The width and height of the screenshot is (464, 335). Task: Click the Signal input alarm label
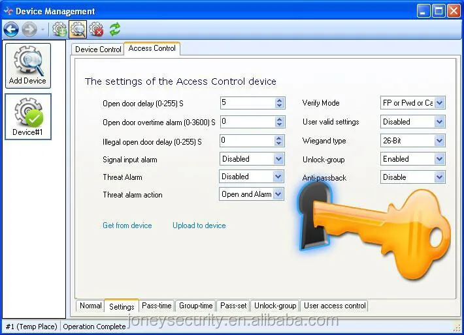pyautogui.click(x=129, y=160)
